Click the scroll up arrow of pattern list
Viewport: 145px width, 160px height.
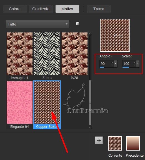[90, 34]
